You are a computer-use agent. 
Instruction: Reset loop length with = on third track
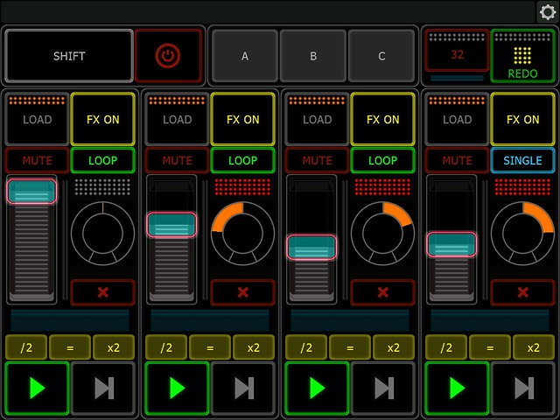(350, 347)
